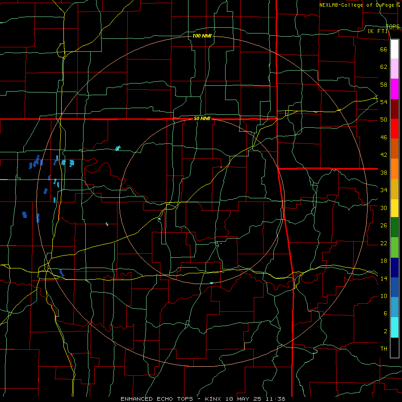Click the legend value 18
402x402 pixels.
click(384, 261)
